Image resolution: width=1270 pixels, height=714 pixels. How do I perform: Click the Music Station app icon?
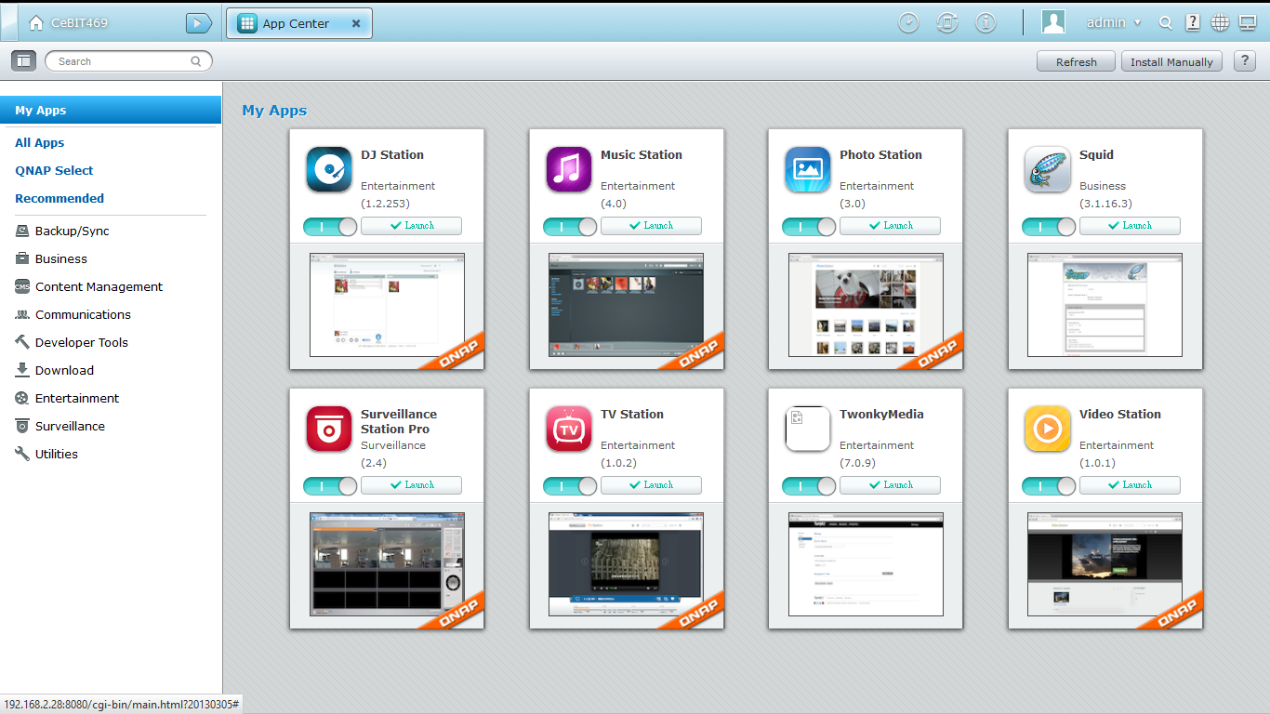(569, 169)
